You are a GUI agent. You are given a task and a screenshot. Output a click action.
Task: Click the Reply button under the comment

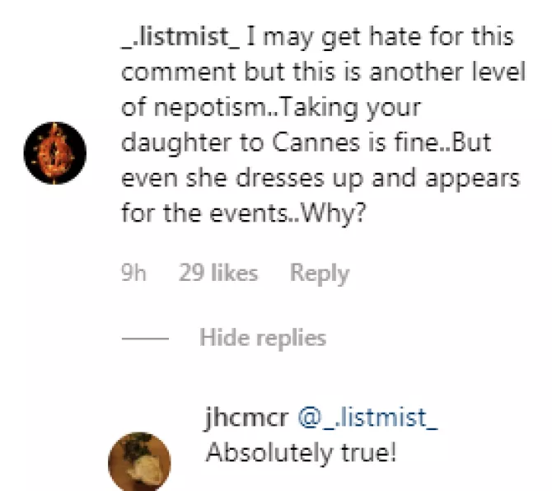click(x=320, y=274)
